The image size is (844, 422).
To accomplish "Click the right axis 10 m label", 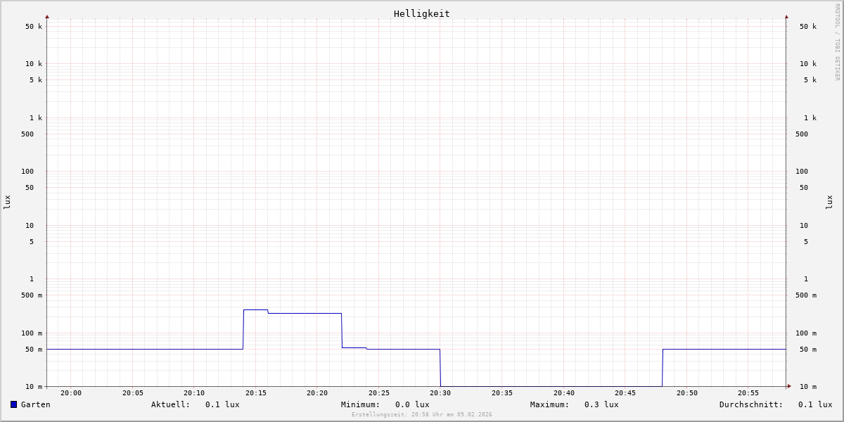I will [x=808, y=387].
